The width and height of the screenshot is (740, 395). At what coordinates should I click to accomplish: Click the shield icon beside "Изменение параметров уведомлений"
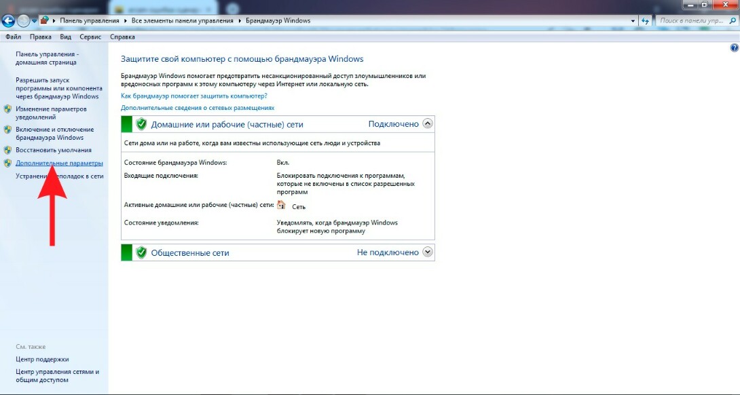[7, 109]
